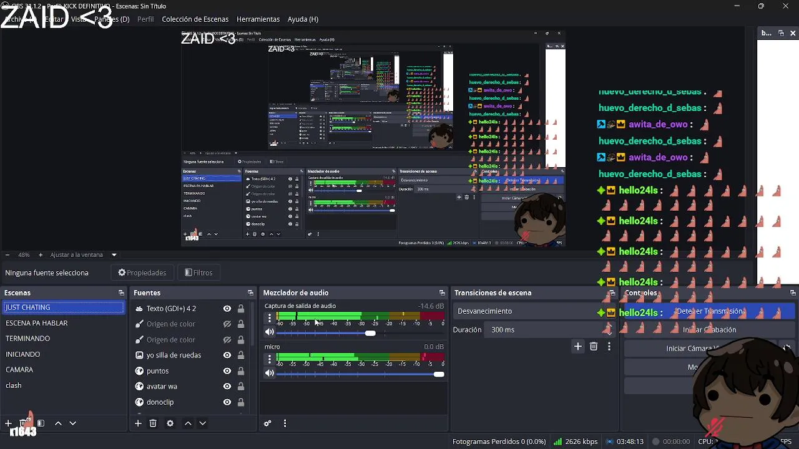Click Iniciar Grabación button
The image size is (799, 449).
pyautogui.click(x=709, y=330)
